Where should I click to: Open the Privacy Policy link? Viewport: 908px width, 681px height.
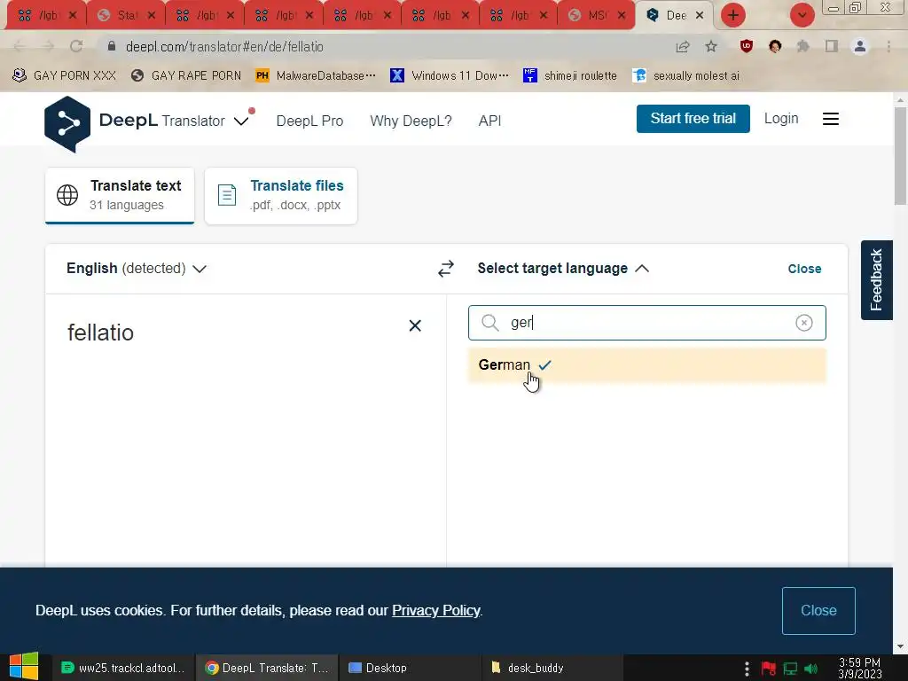click(436, 610)
